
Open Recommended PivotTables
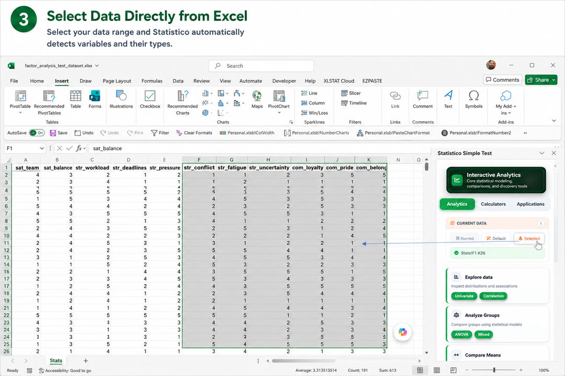tap(49, 102)
